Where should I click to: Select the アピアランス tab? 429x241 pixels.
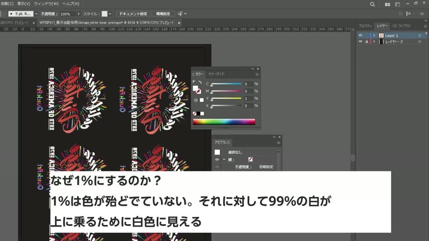click(x=222, y=142)
